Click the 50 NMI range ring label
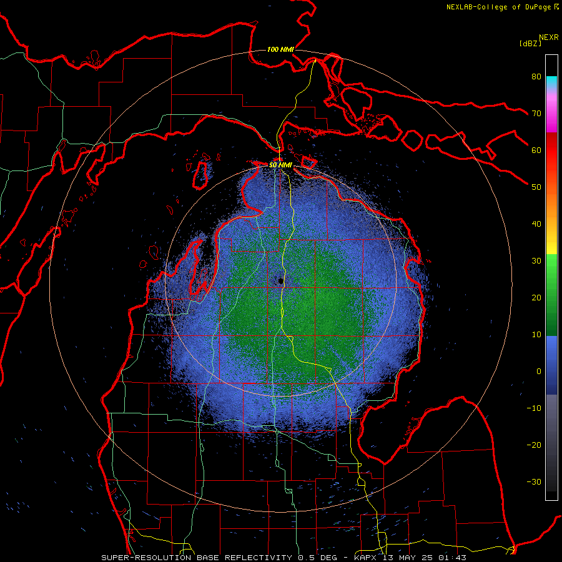This screenshot has height=562, width=562. (x=280, y=165)
